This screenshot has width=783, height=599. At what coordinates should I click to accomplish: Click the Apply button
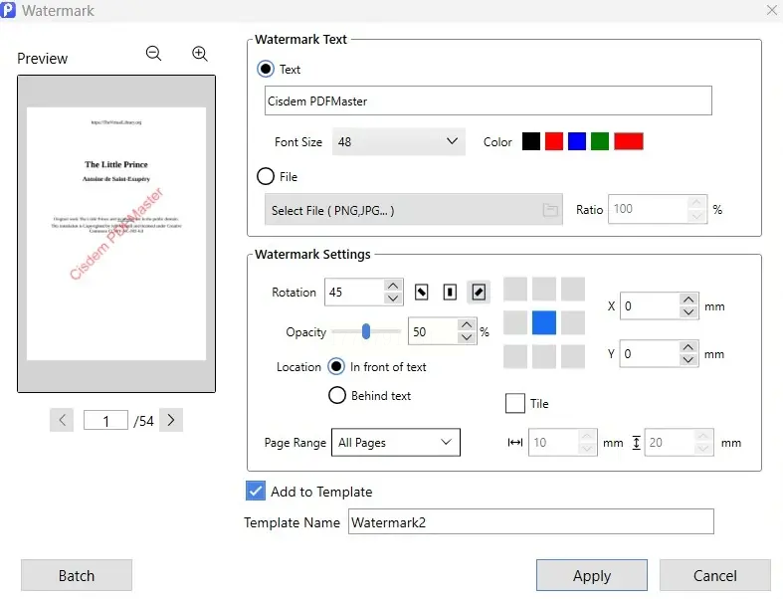coord(592,575)
